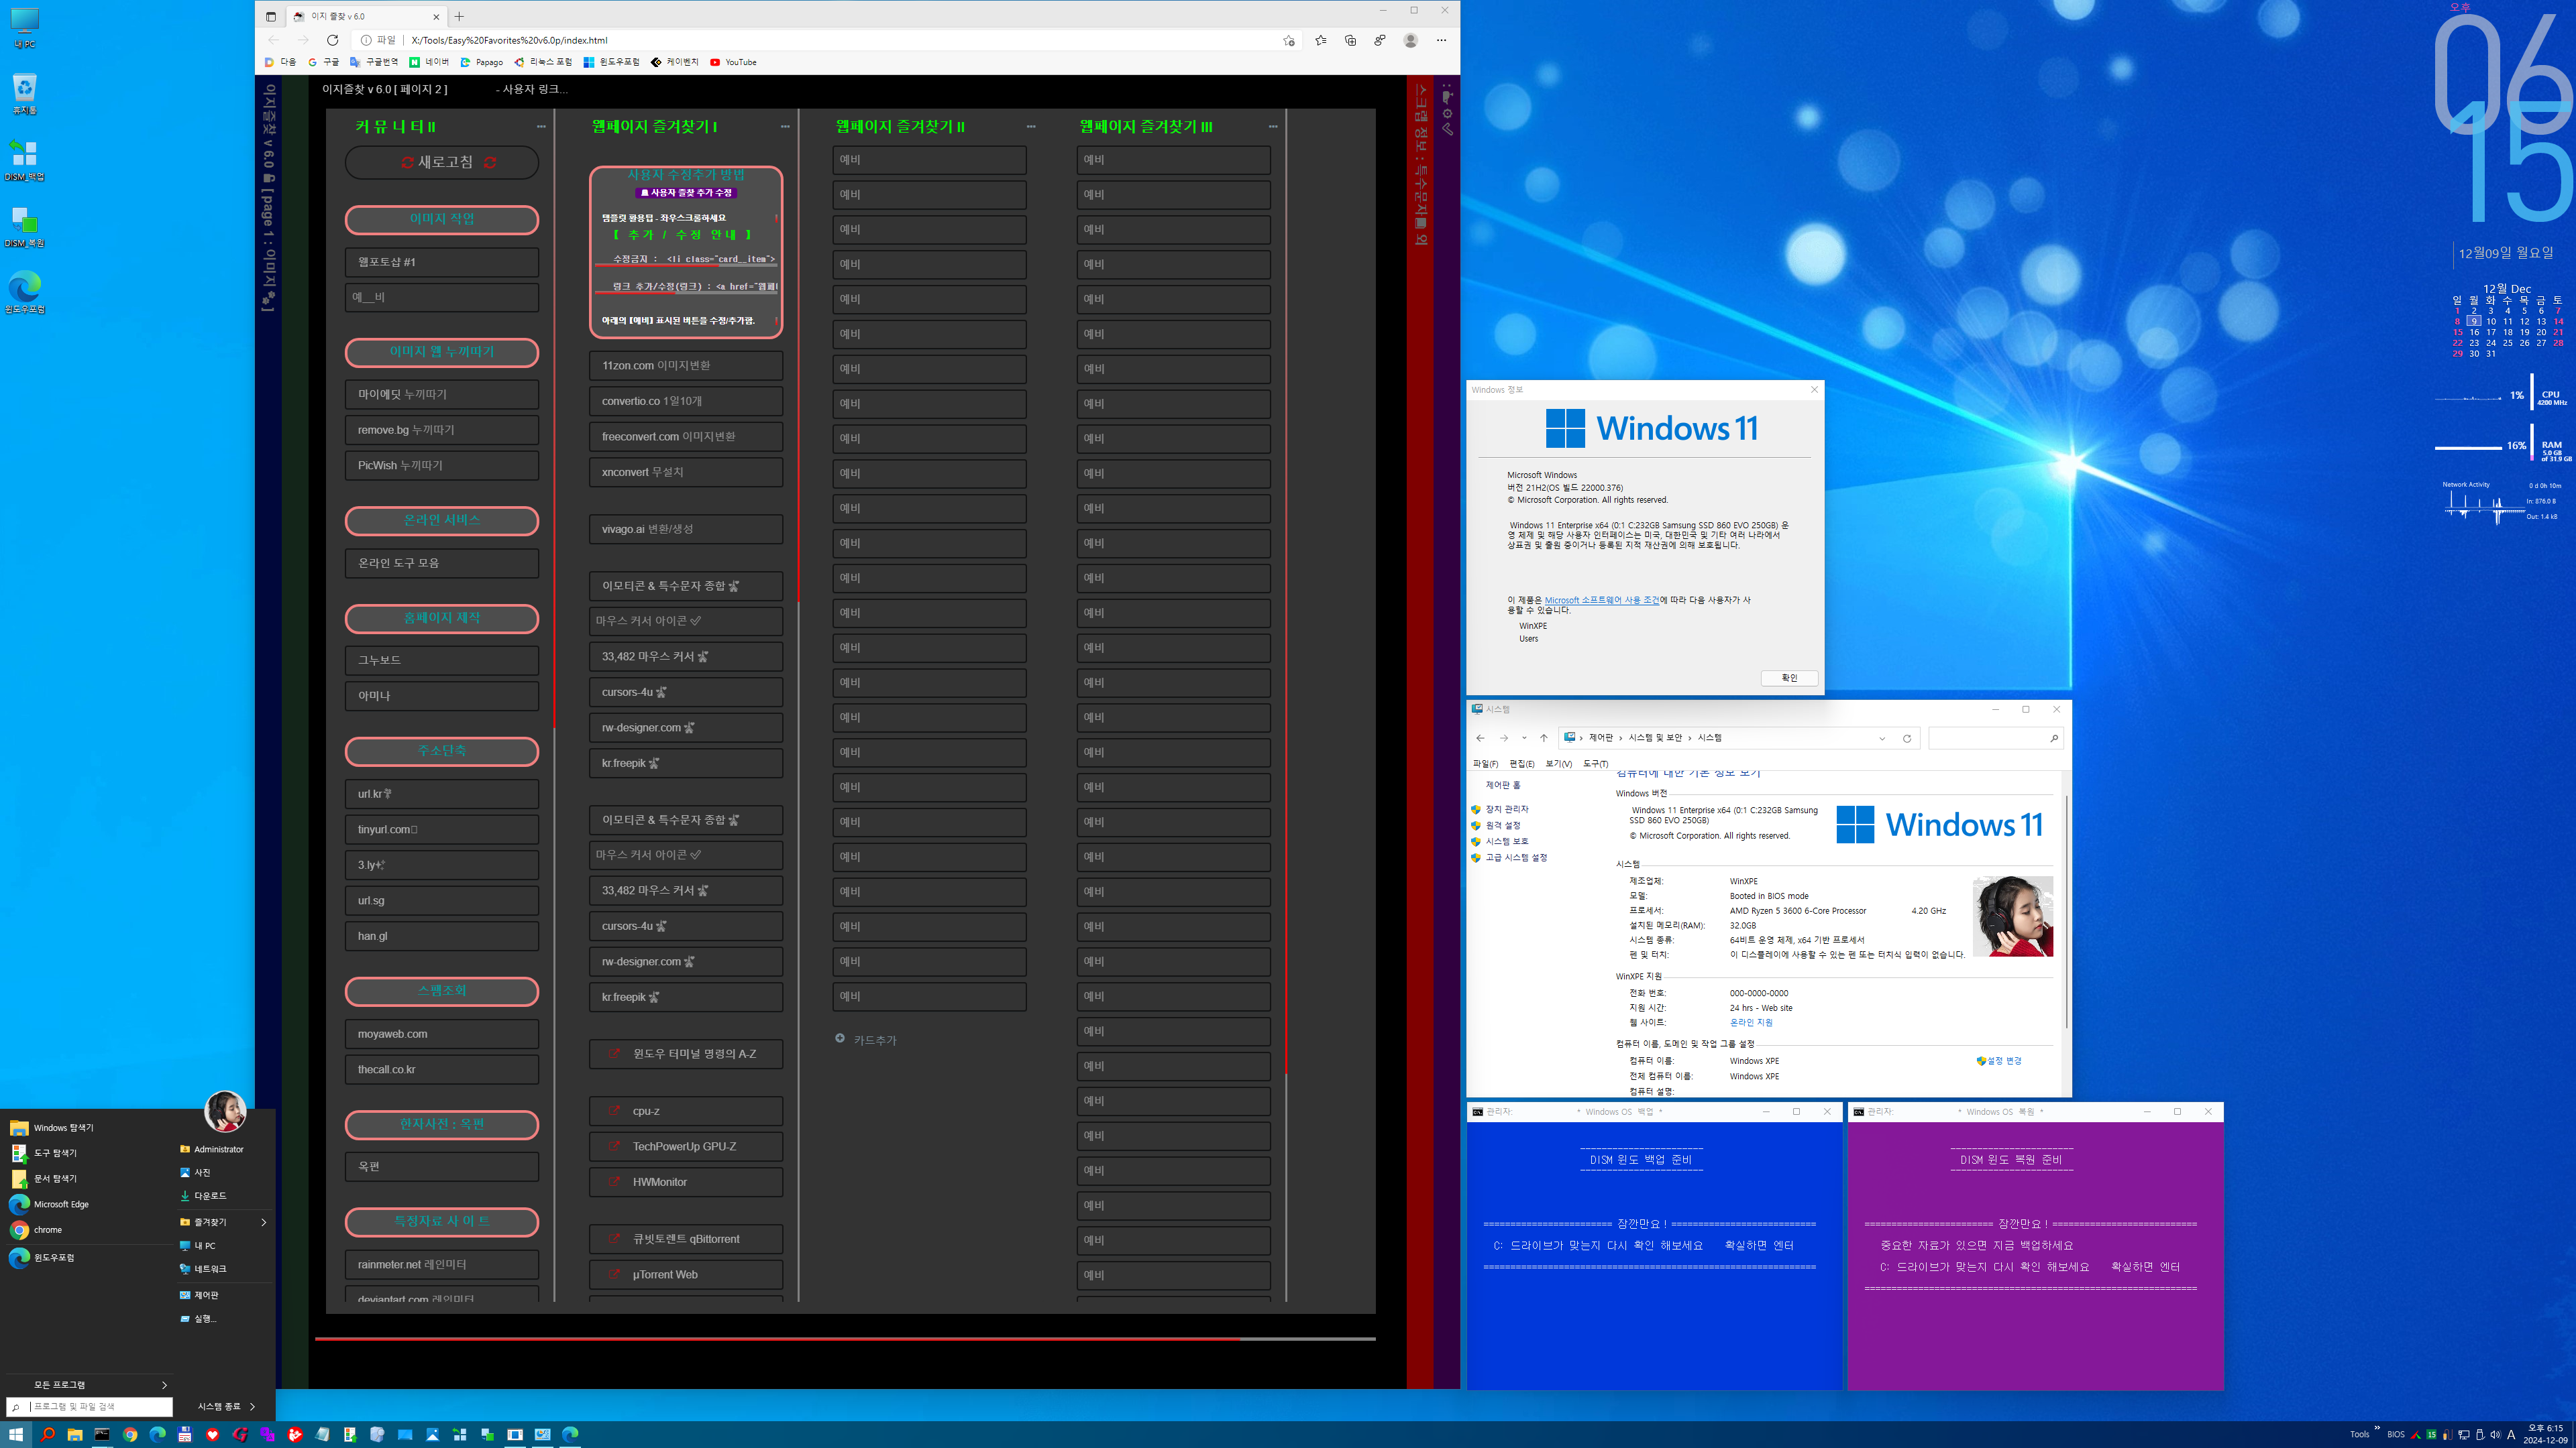Open a new Edge tab
Viewport: 2576px width, 1448px height.
(x=459, y=16)
